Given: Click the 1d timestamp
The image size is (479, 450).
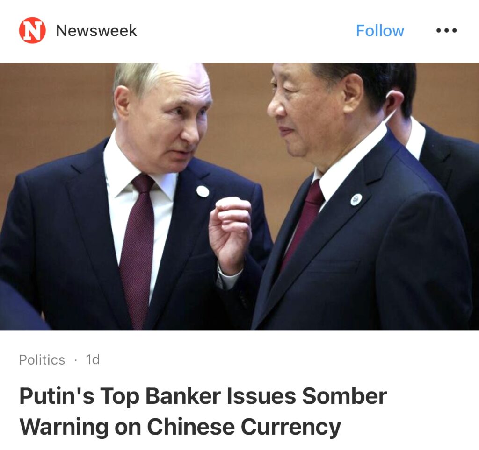Looking at the screenshot, I should click(93, 359).
